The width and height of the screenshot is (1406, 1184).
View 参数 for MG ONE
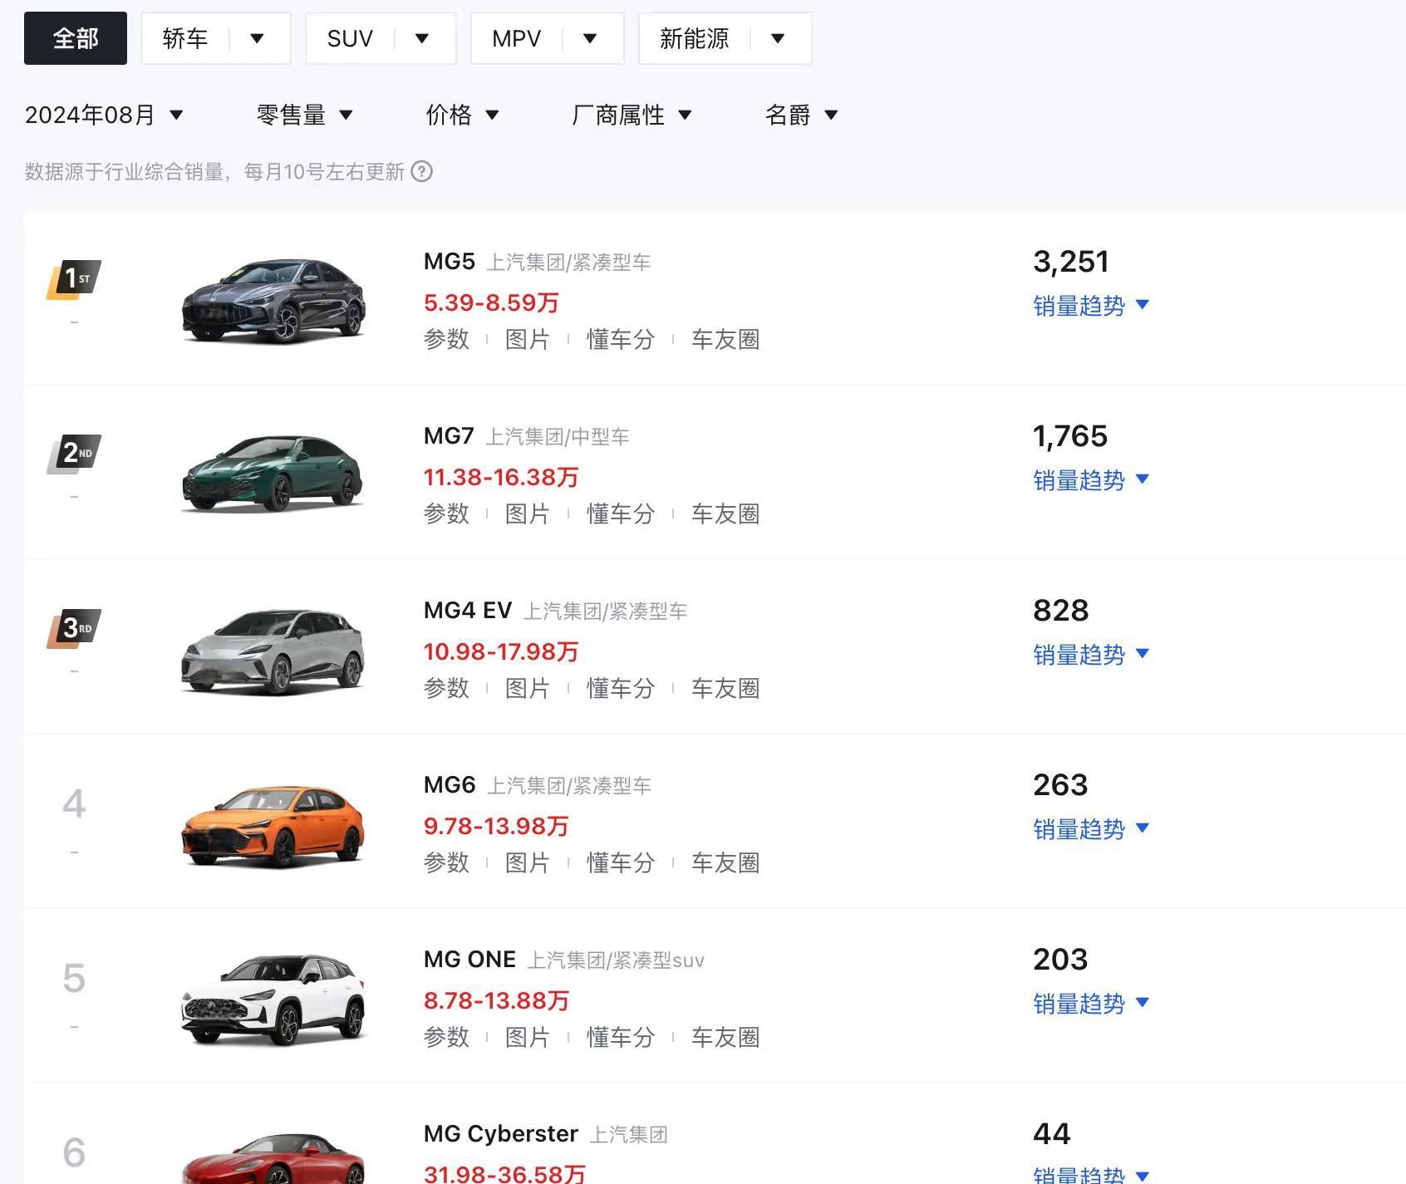[x=447, y=1037]
